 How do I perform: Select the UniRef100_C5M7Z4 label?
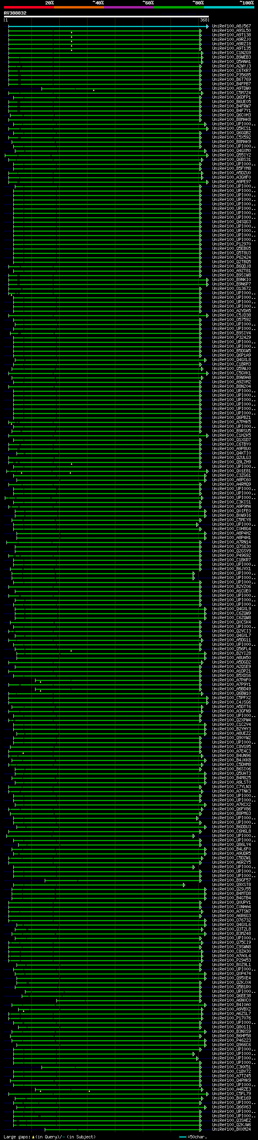point(231,93)
